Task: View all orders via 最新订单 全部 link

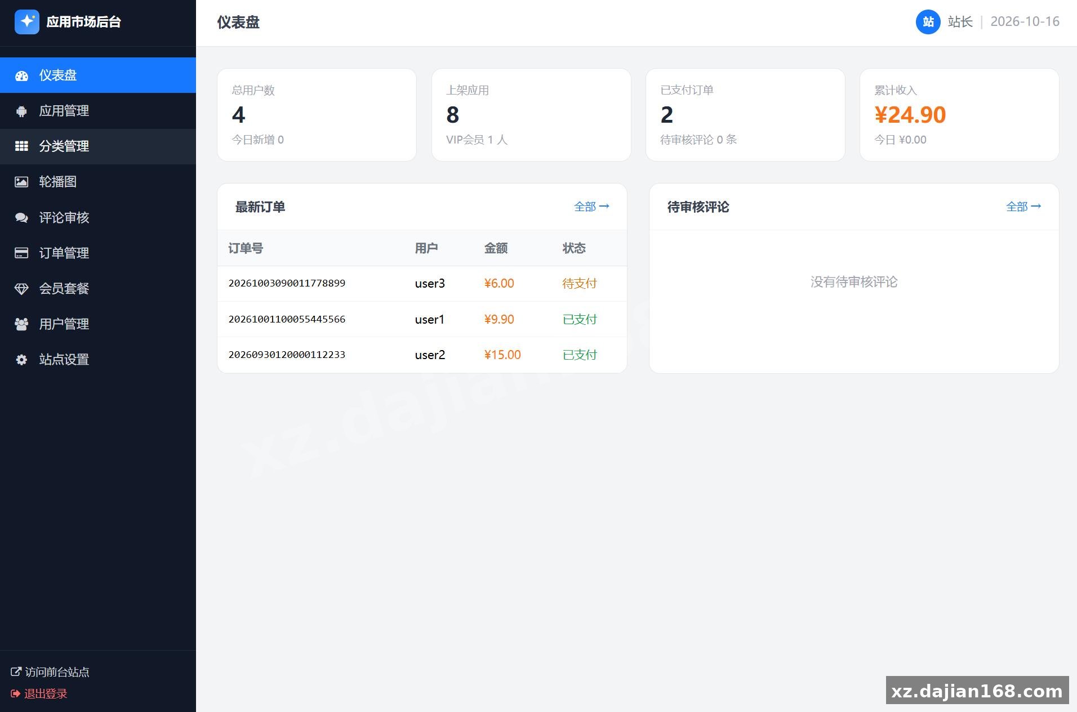Action: pos(591,207)
